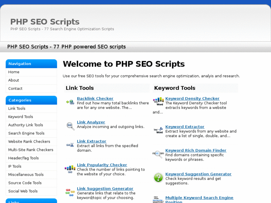271x203 pixels.
Task: Select Social Web Tools category
Action: click(x=31, y=191)
